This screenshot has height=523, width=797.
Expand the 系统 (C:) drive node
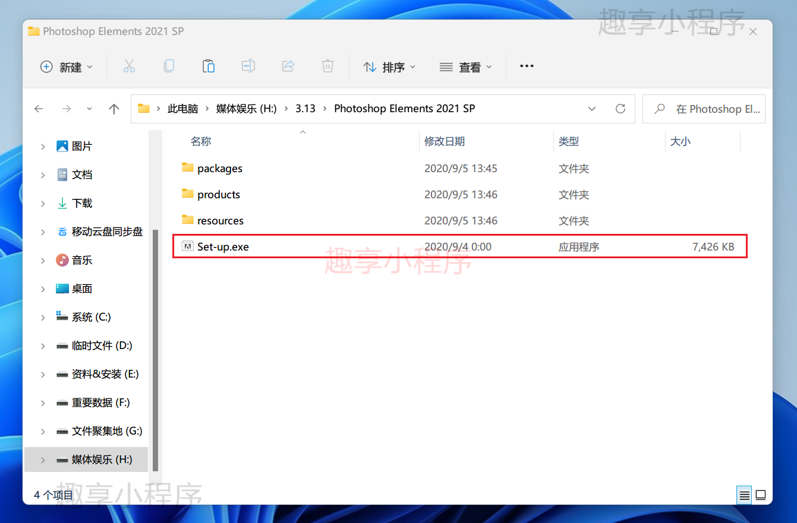[43, 317]
